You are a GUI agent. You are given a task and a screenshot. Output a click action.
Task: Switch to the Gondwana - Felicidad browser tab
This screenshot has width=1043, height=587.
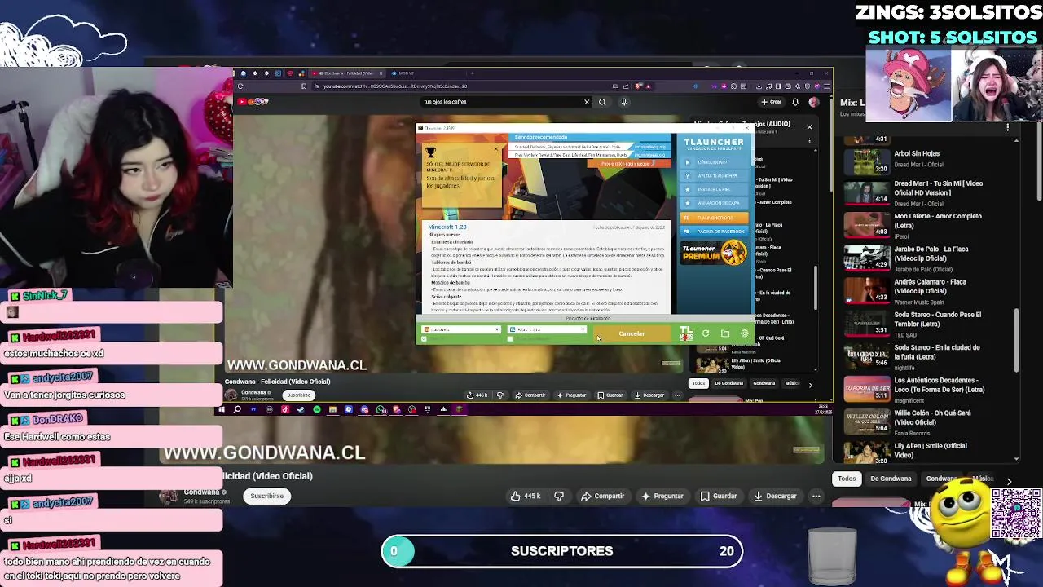[x=345, y=73]
